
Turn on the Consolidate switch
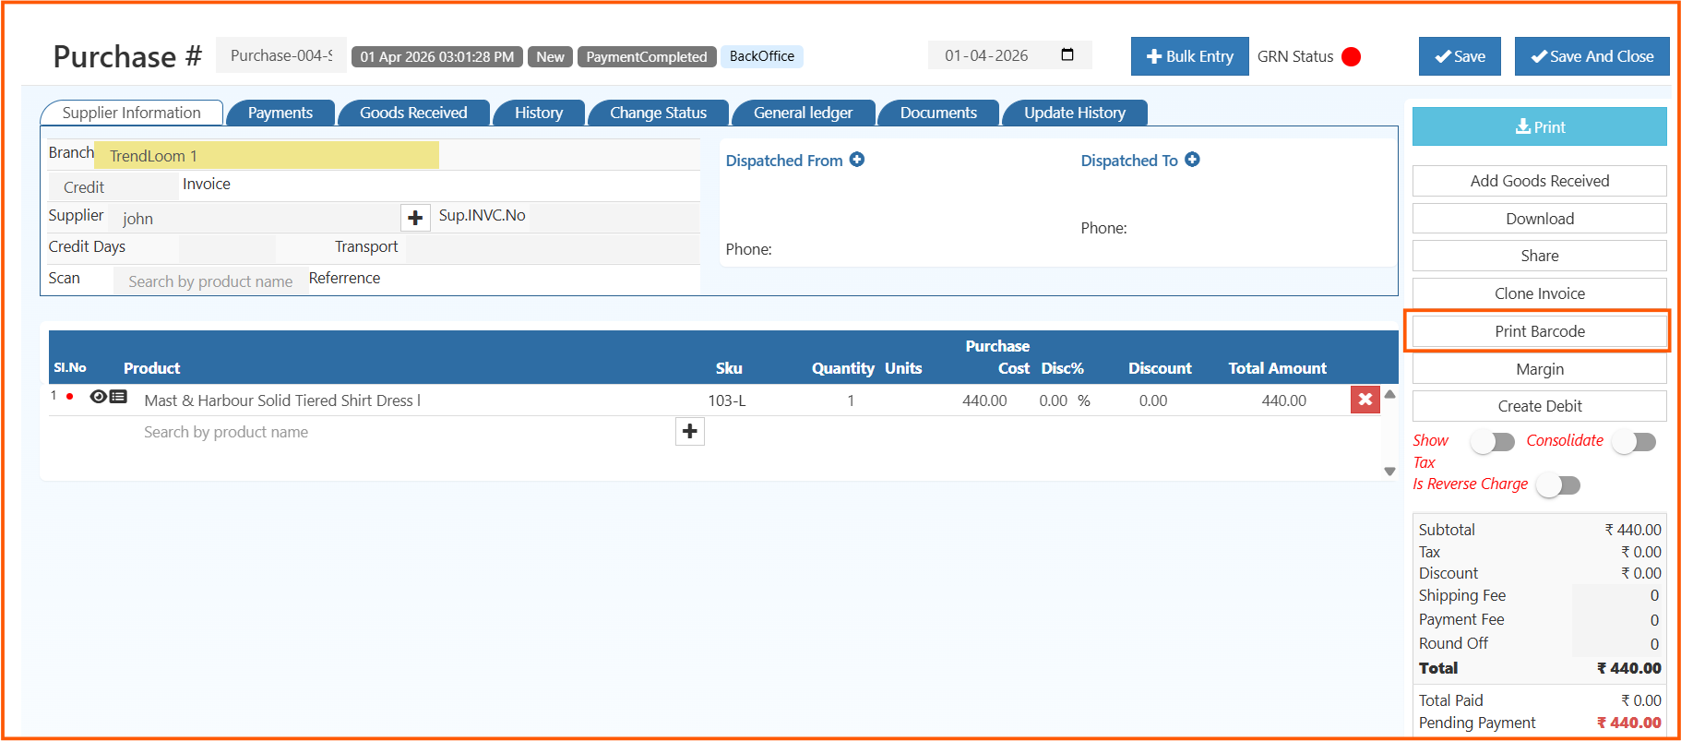pyautogui.click(x=1633, y=442)
